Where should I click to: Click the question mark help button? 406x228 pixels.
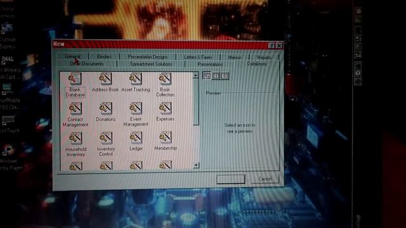click(271, 46)
